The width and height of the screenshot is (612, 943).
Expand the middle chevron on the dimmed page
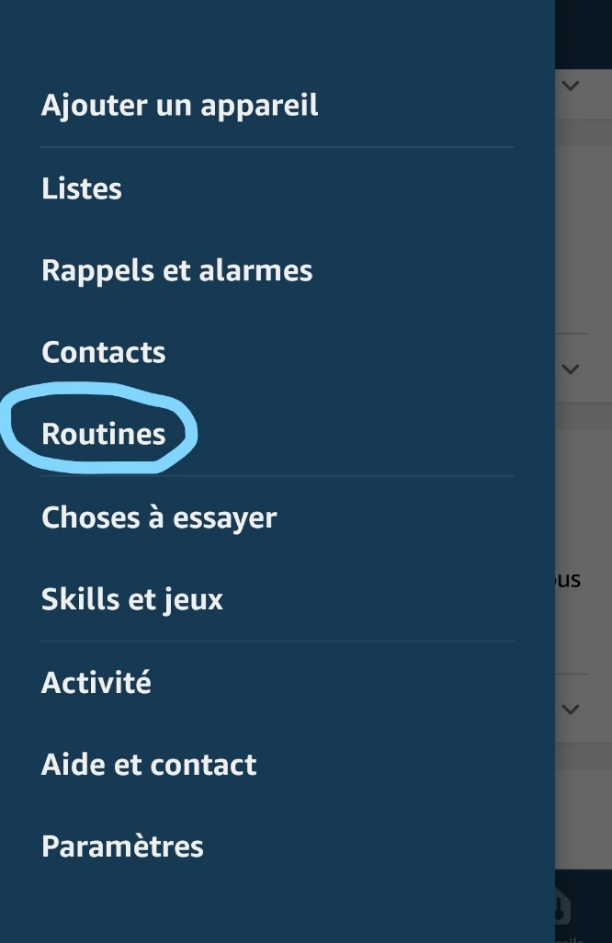[x=571, y=369]
